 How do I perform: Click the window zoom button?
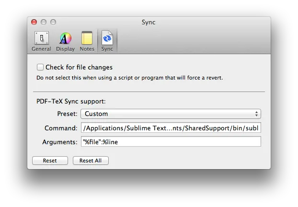(x=53, y=22)
